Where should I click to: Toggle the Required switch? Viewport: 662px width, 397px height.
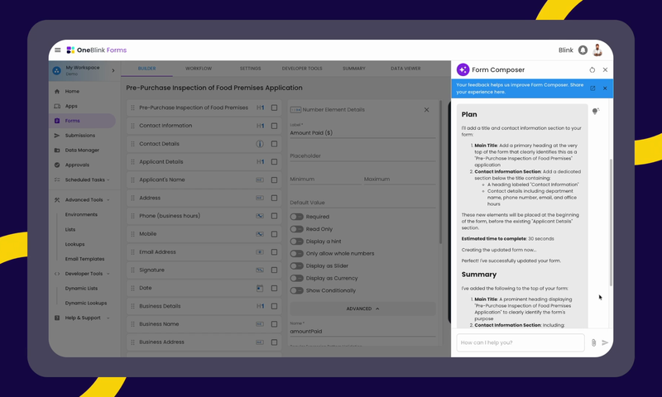coord(297,217)
